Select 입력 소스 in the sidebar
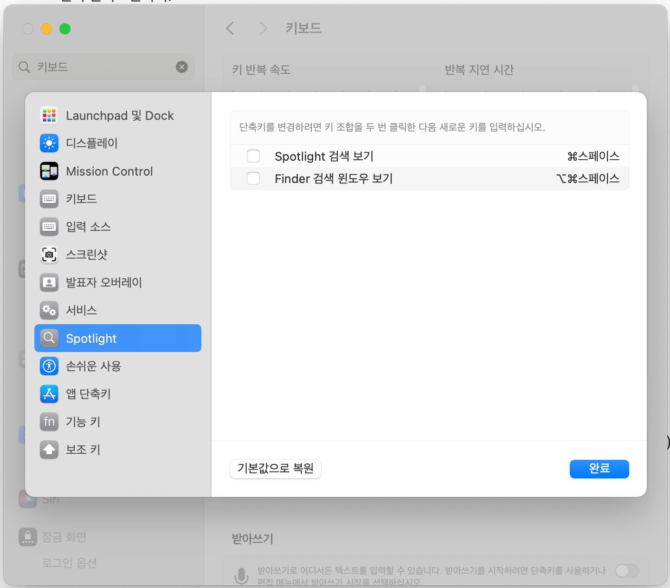Screen dimensions: 670x588 (x=88, y=227)
